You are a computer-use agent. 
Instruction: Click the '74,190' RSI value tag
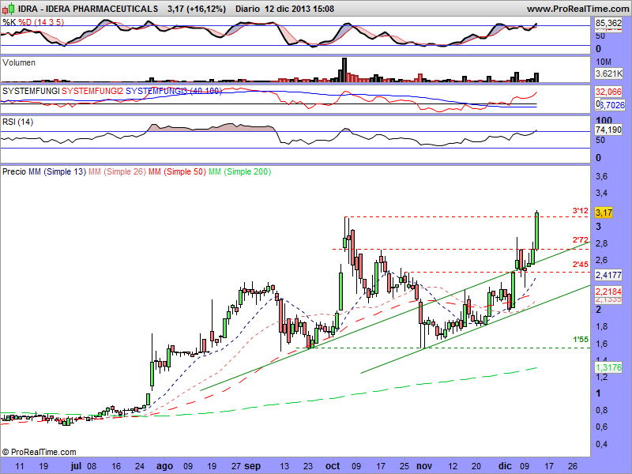[x=608, y=130]
